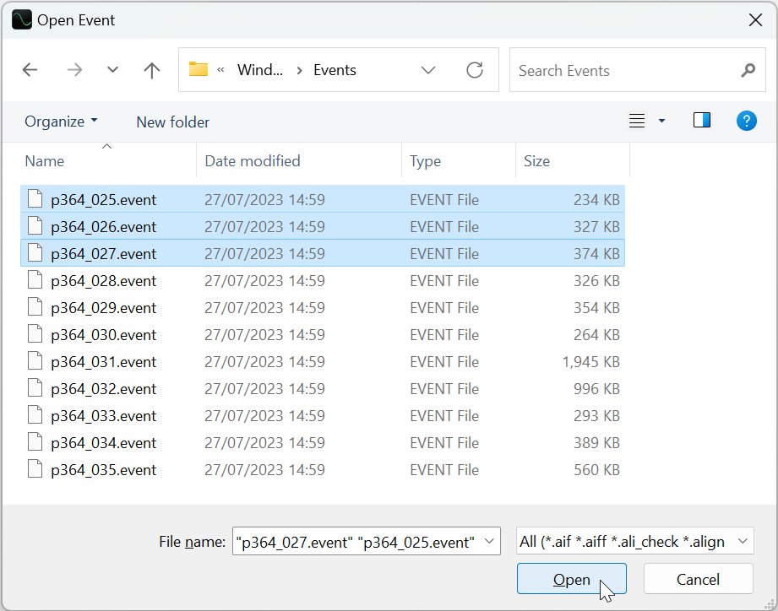This screenshot has height=611, width=778.
Task: Refresh the Events folder listing
Action: pyautogui.click(x=475, y=70)
